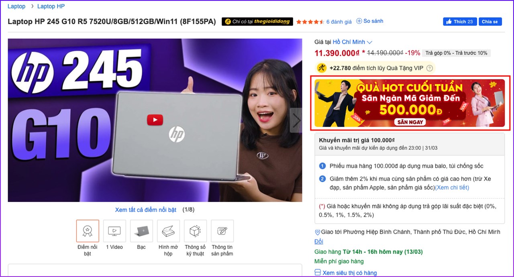Select the 1 Video tab icon
This screenshot has height=277, width=514.
pyautogui.click(x=114, y=231)
